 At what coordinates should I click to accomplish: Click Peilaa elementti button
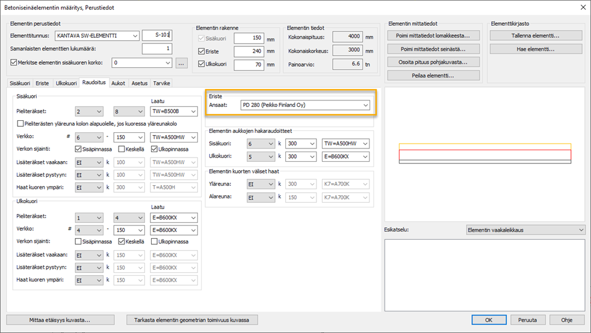pyautogui.click(x=433, y=75)
